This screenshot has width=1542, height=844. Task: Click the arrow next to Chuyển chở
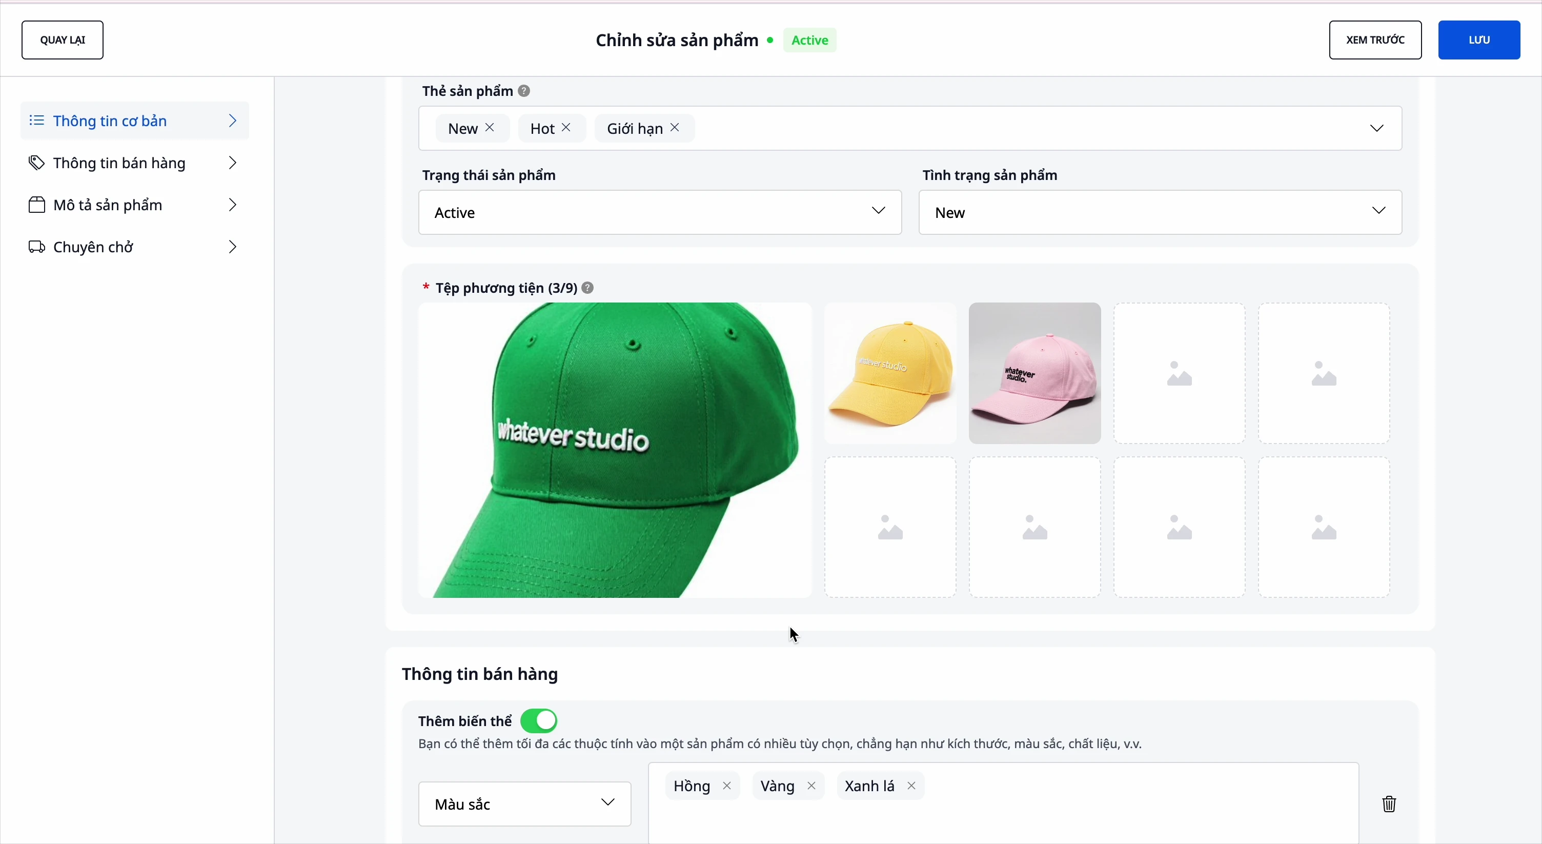coord(233,247)
